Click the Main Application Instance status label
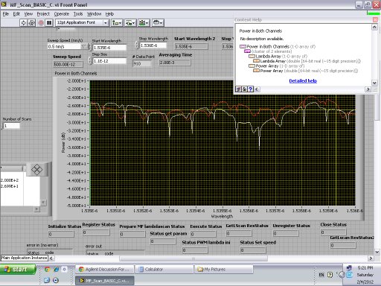Screen dimensions: 381x286 [x=24, y=258]
